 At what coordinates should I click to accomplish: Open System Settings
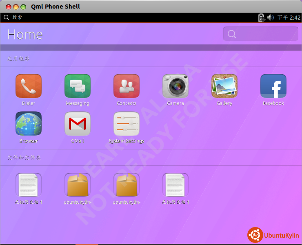tap(126, 124)
